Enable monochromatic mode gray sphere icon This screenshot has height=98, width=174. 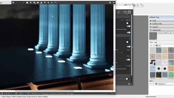click(31, 2)
